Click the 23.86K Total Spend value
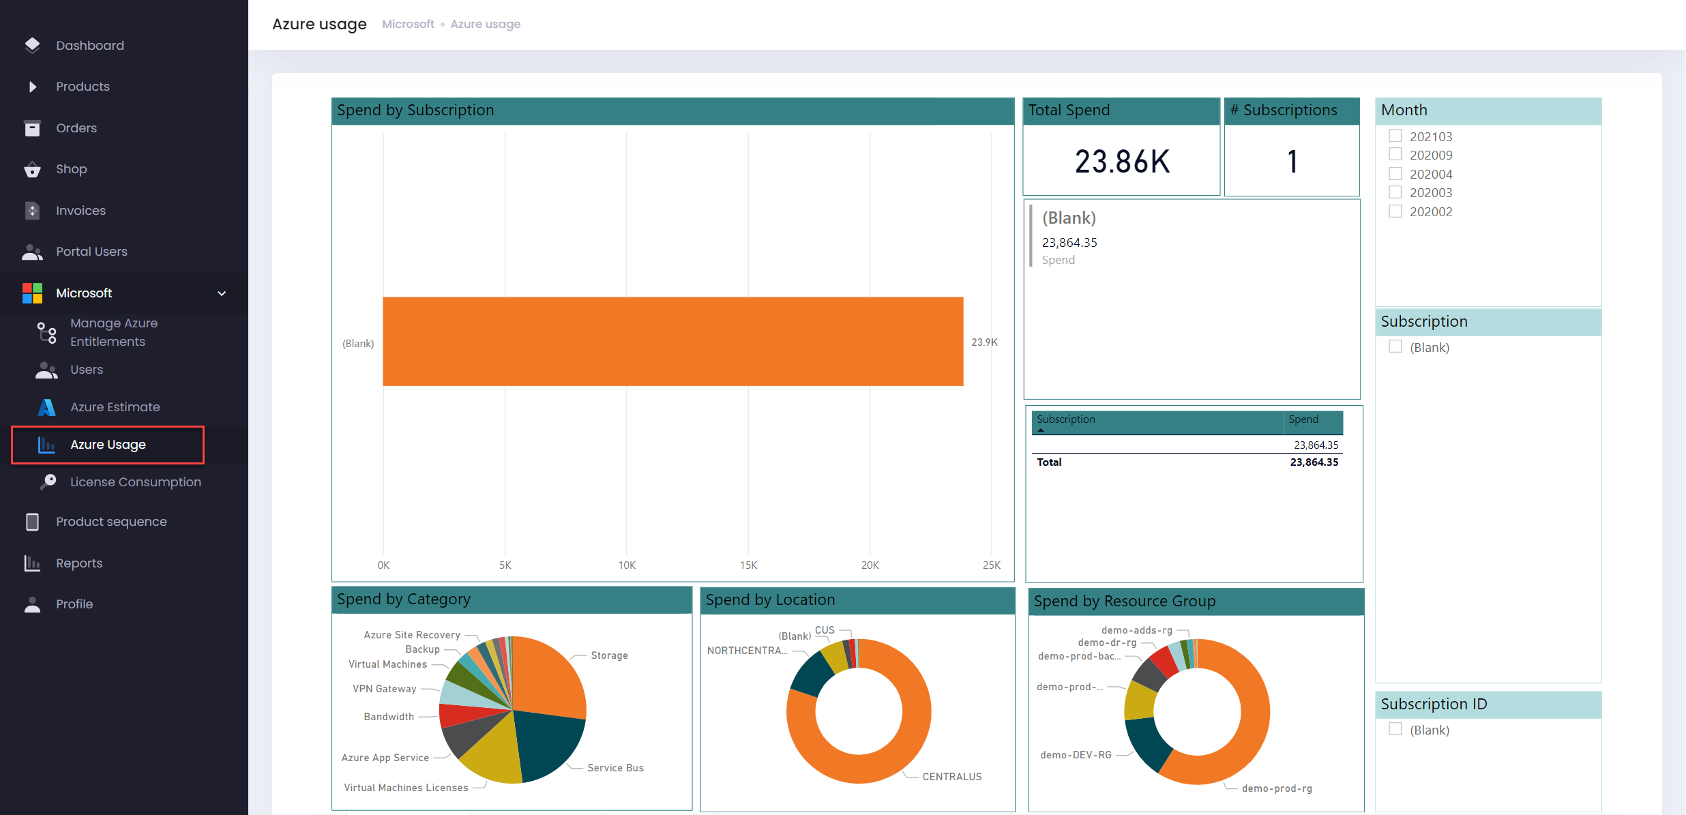The height and width of the screenshot is (815, 1686). (x=1122, y=162)
